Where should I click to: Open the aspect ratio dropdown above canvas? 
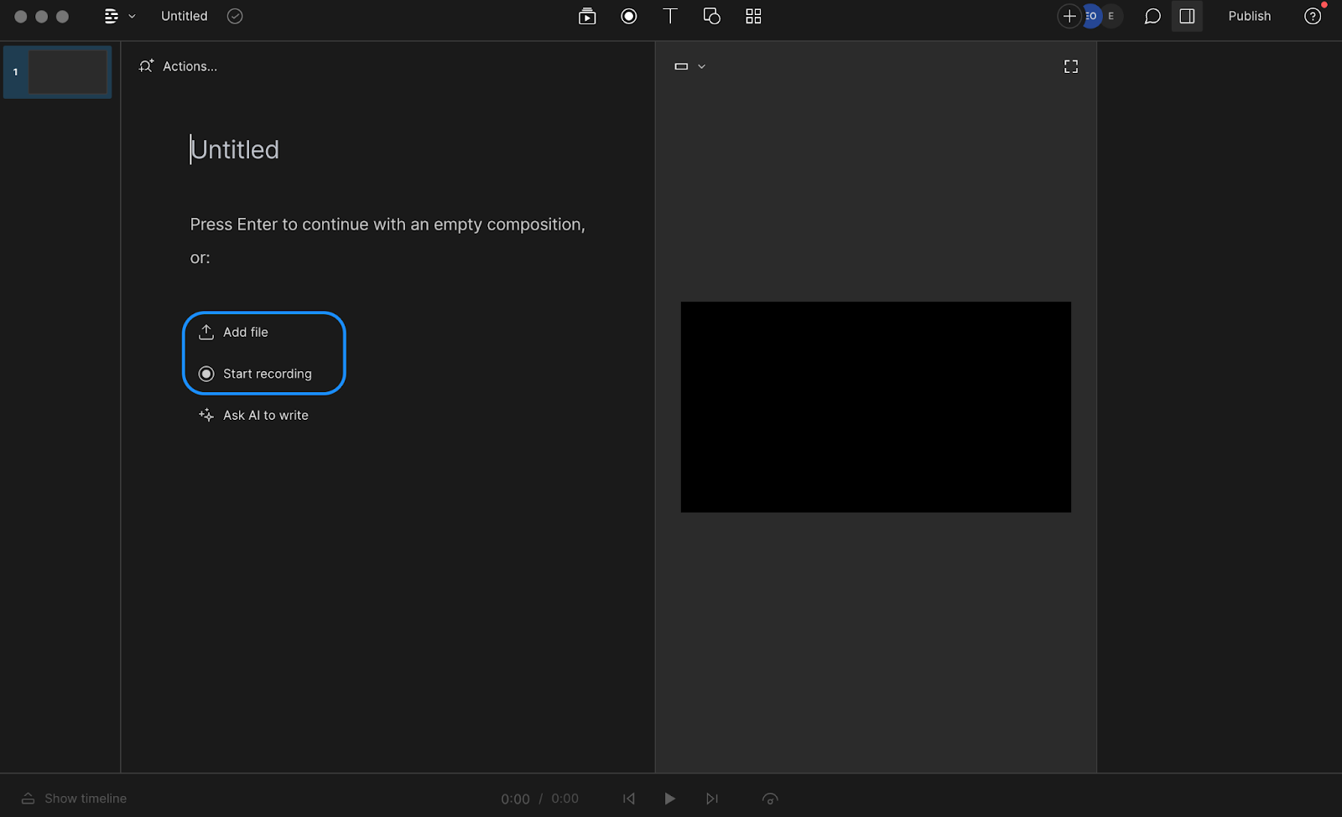tap(689, 66)
